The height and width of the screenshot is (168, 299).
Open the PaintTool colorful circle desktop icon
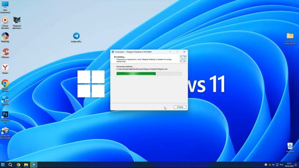click(x=5, y=37)
